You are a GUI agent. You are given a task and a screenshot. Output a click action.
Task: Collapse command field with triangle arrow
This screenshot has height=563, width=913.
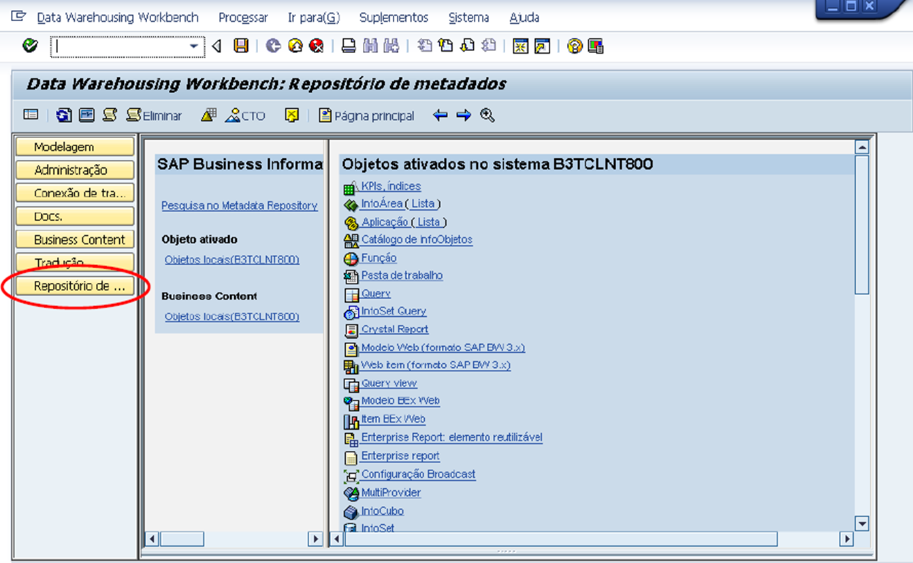click(x=217, y=46)
